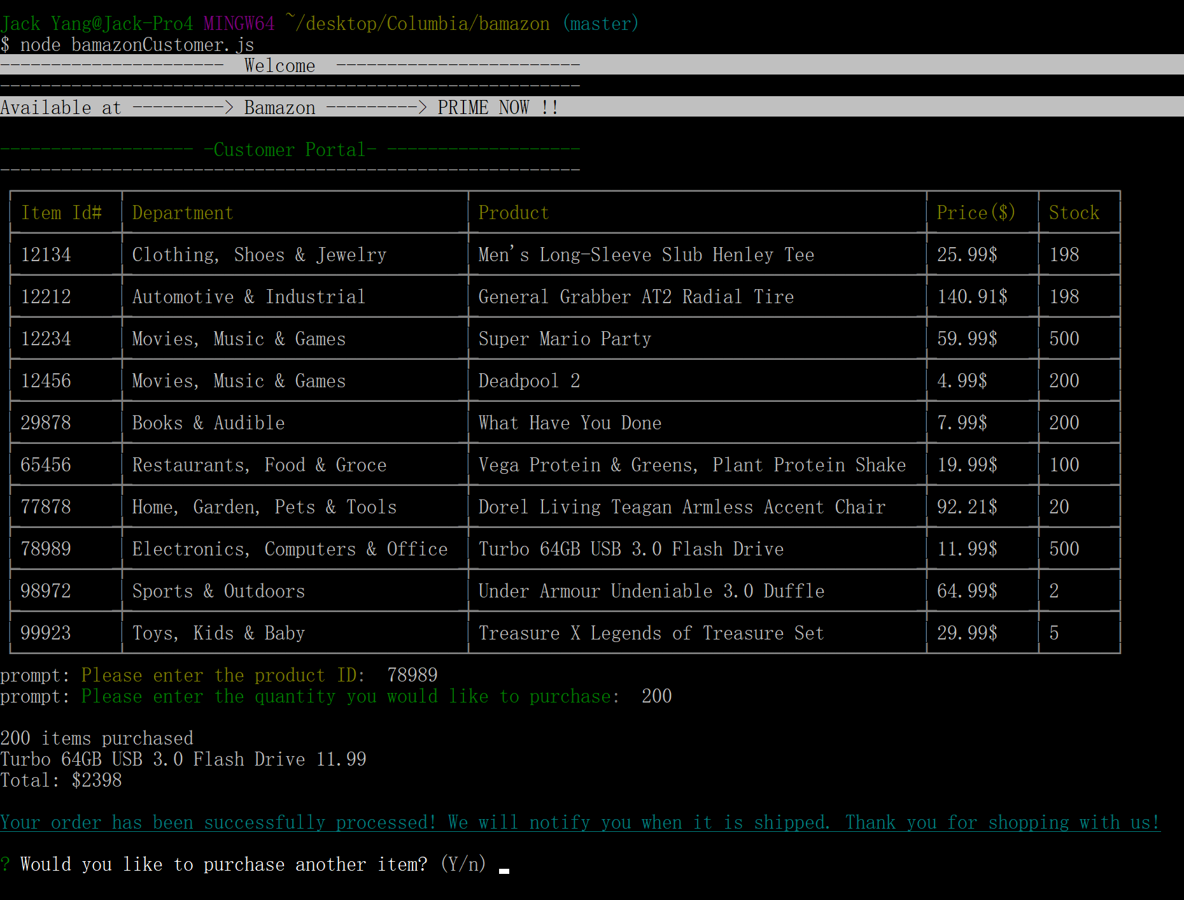Click 'Deadpool 2' product cell
Screen dimensions: 1184x900
coord(529,381)
